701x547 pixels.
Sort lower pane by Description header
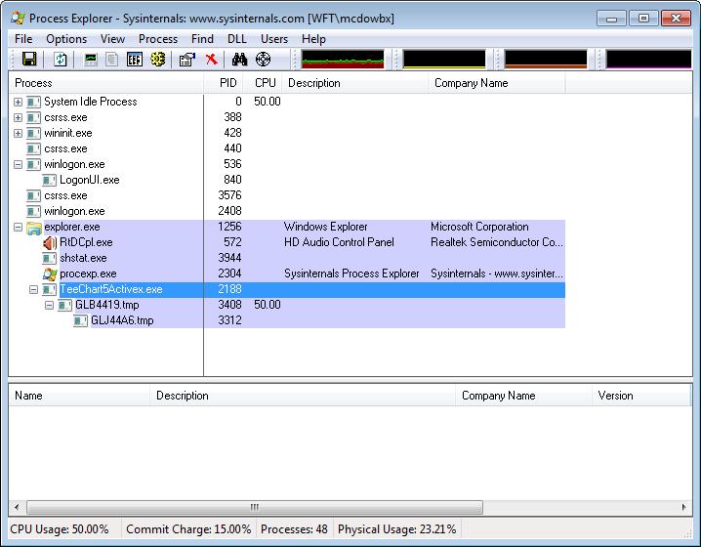[x=303, y=396]
